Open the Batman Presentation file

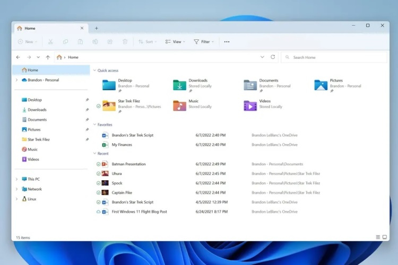[x=128, y=164]
